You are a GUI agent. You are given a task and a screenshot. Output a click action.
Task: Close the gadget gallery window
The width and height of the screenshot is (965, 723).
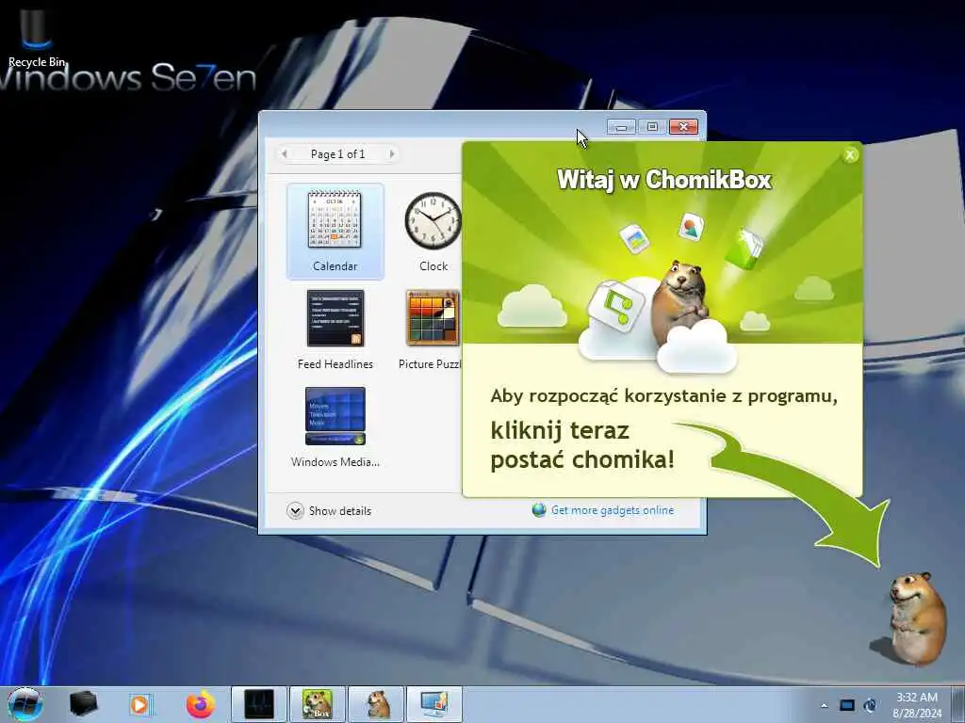[x=683, y=127]
